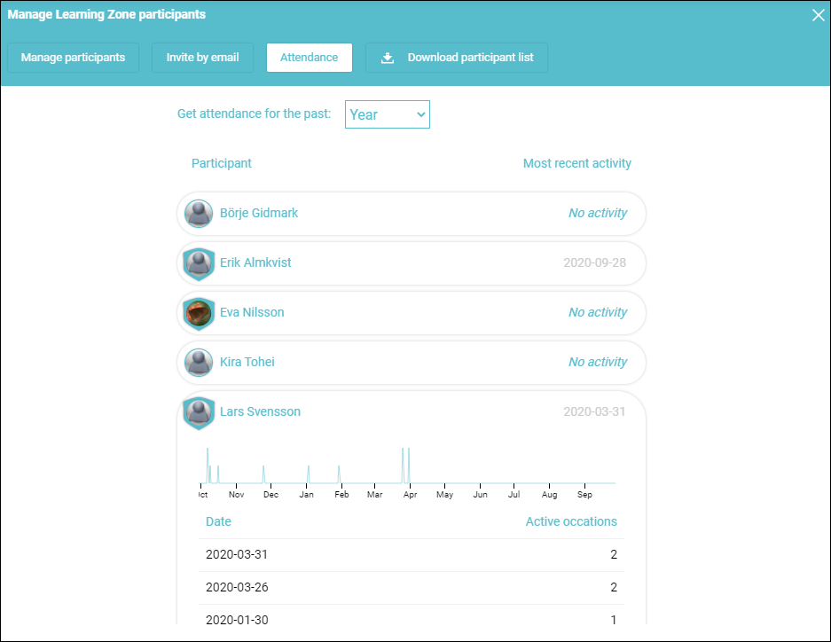Switch to Manage participants tab
This screenshot has width=831, height=642.
click(73, 58)
